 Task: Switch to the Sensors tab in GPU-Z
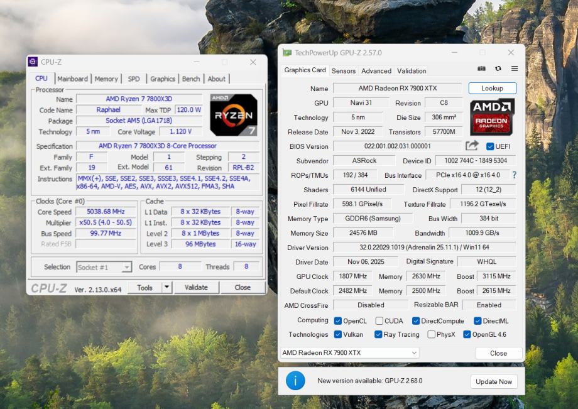(x=344, y=71)
